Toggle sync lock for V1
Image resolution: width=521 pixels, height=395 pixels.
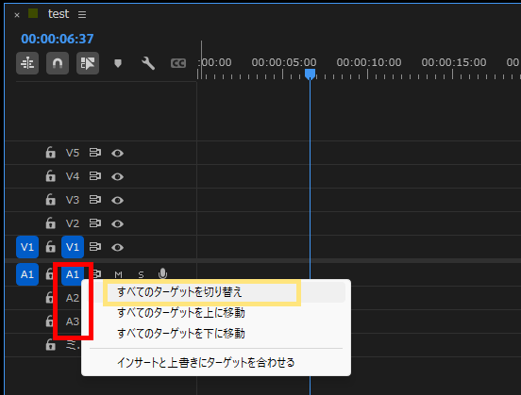95,247
